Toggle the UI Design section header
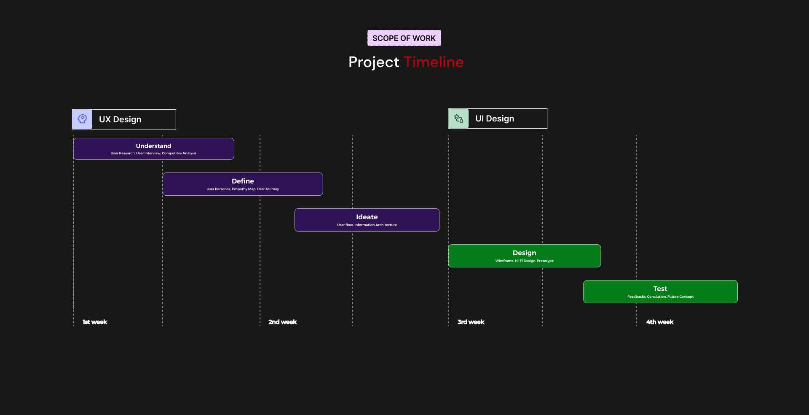 point(498,119)
